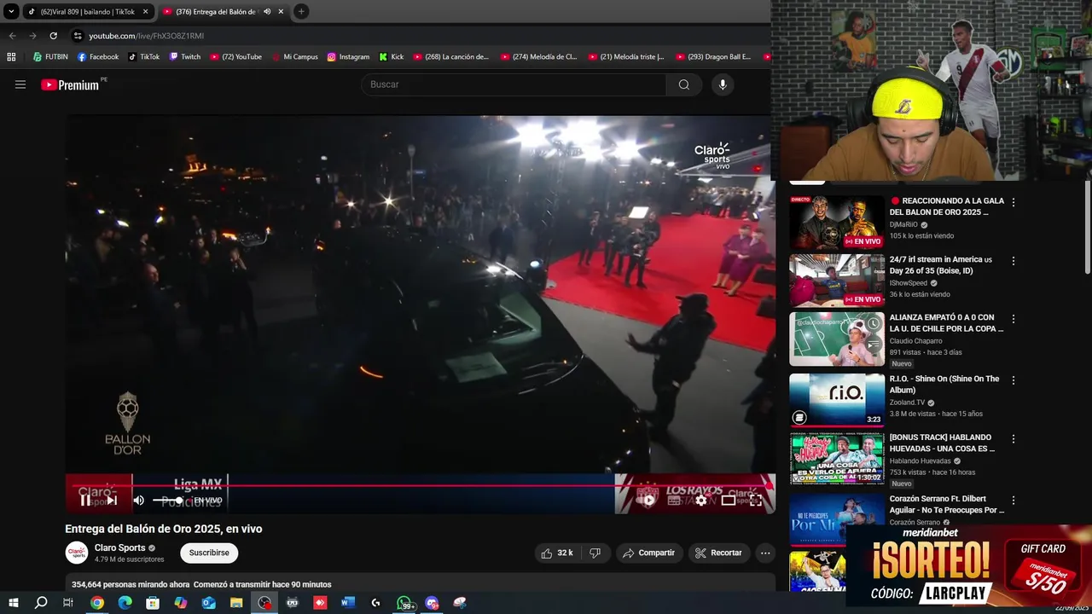Adjust the player volume slider

[x=167, y=501]
